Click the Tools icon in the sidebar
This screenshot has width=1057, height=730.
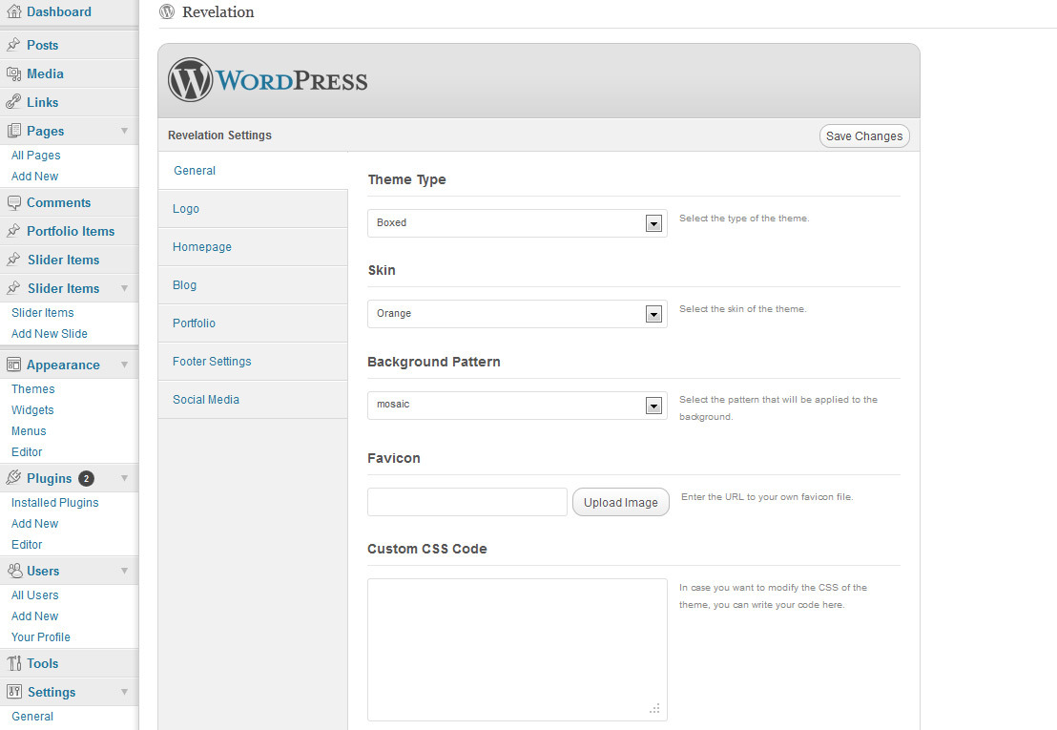pyautogui.click(x=14, y=663)
